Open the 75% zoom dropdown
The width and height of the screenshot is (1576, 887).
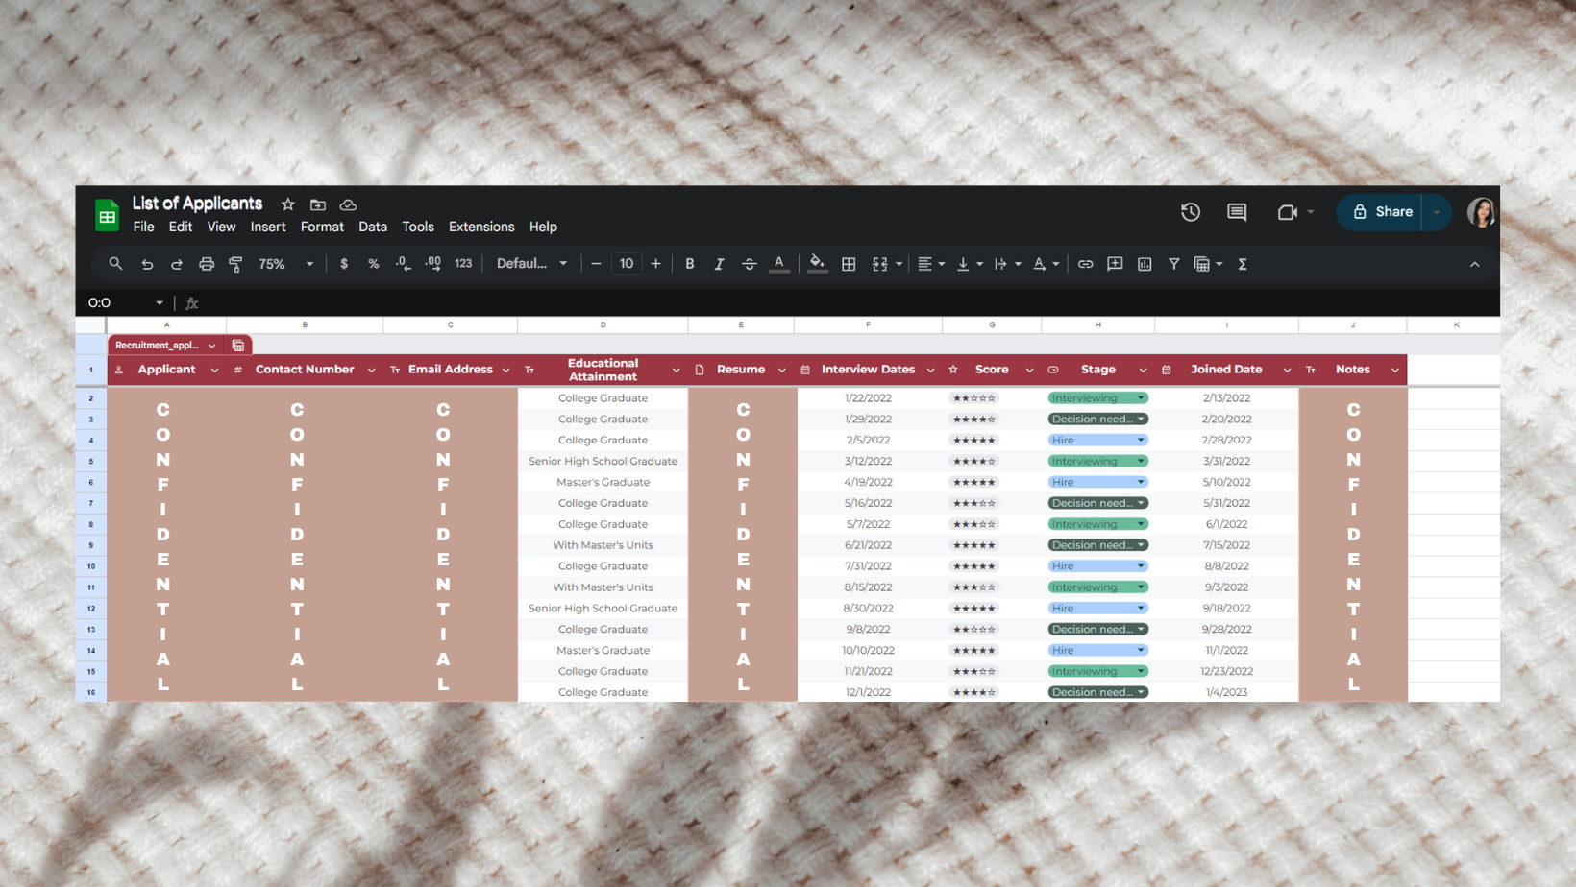click(x=285, y=264)
